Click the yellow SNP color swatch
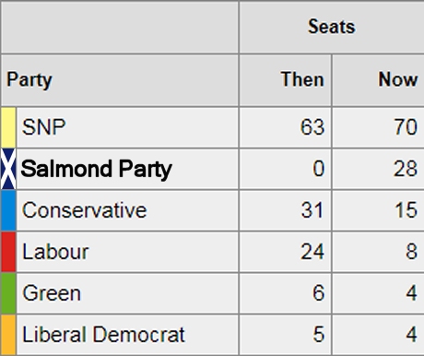Viewport: 424px width, 356px height. coord(8,127)
